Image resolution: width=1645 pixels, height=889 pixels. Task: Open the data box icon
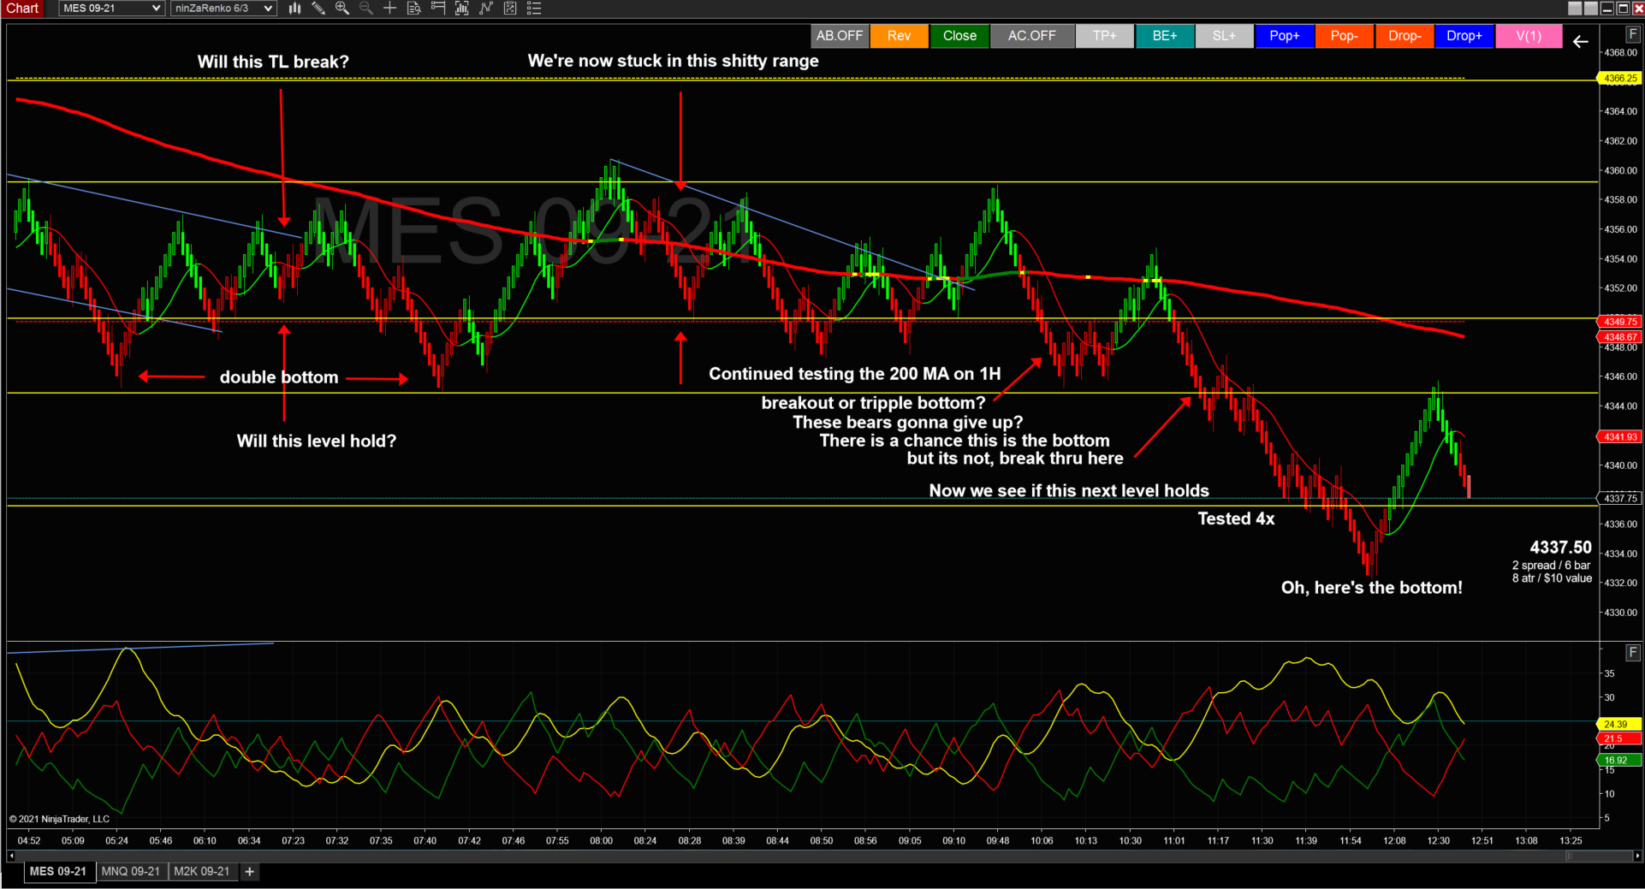pos(414,9)
